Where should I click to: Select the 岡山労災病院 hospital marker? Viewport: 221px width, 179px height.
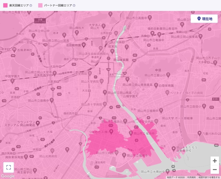[x=116, y=153]
